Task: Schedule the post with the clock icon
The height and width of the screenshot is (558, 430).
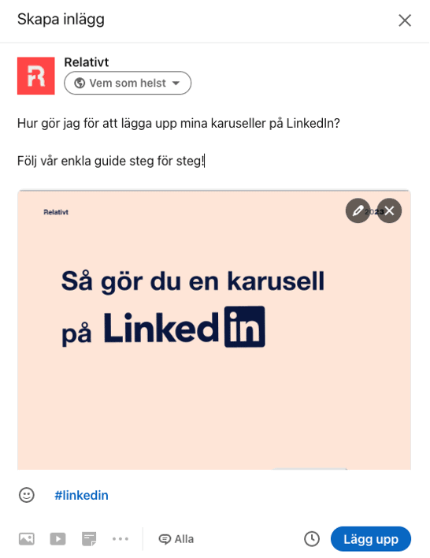Action: (x=312, y=539)
